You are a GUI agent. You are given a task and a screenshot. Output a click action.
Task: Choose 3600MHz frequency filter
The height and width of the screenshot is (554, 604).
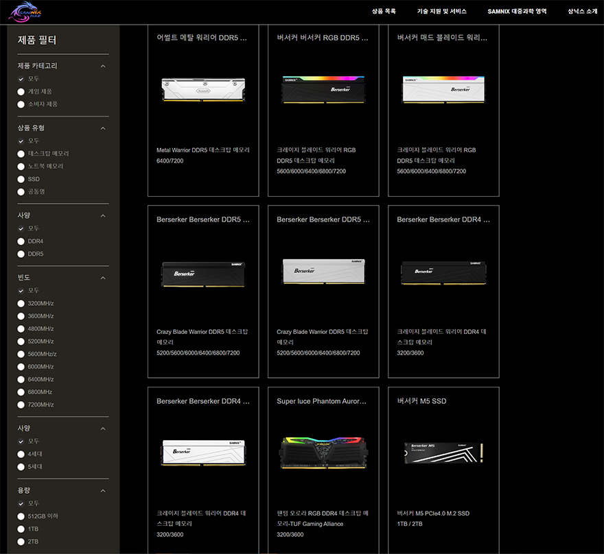pos(21,316)
